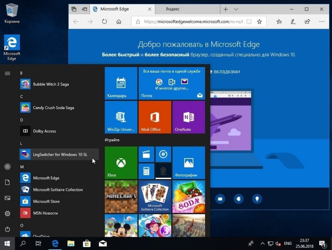The width and height of the screenshot is (332, 250).
Task: Open the Microsoft Edge desktop shortcut
Action: pos(12,48)
